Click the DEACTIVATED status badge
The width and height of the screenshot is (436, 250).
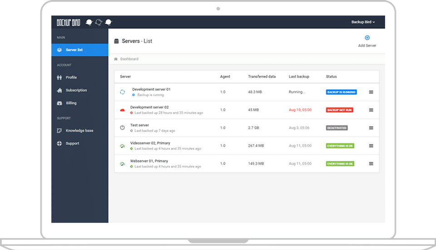click(x=337, y=128)
